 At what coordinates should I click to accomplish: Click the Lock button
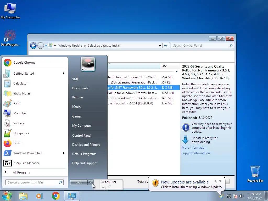pyautogui.click(x=79, y=182)
